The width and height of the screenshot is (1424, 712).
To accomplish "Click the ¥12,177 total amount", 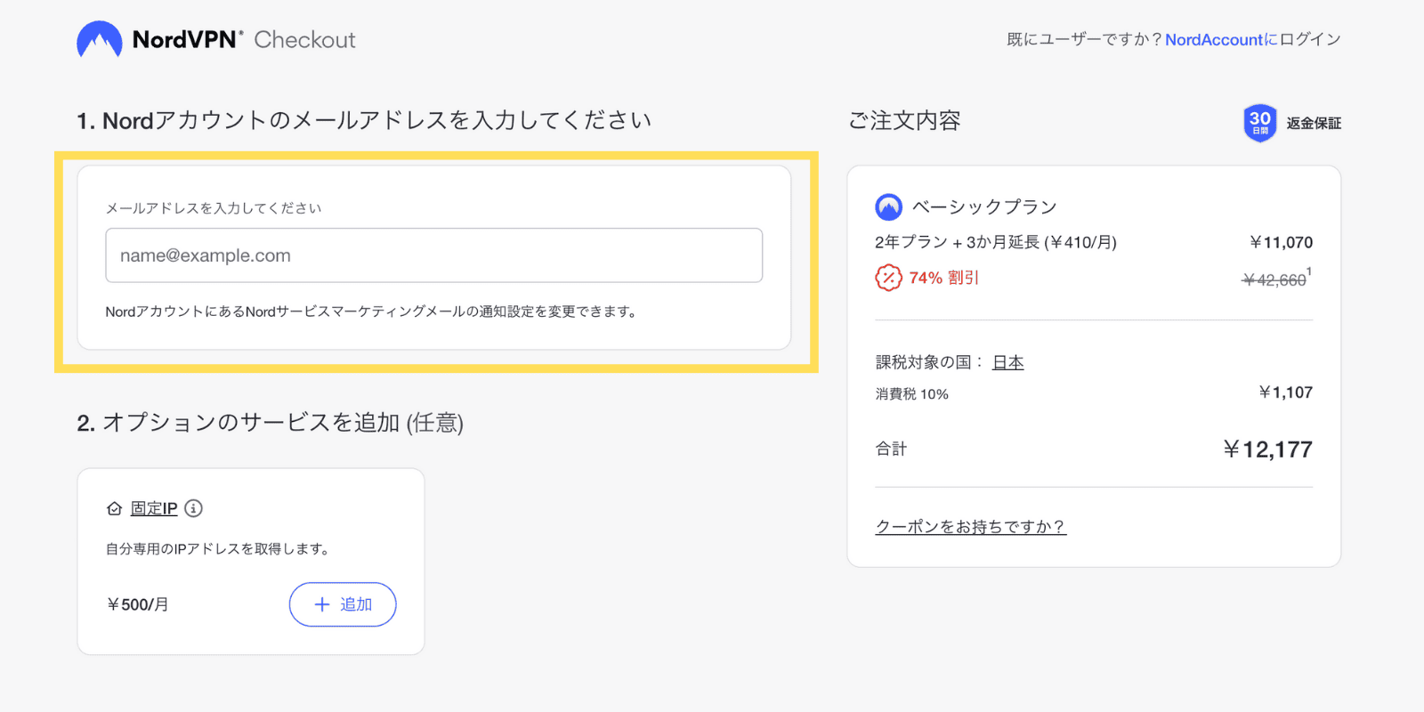I will point(1267,449).
